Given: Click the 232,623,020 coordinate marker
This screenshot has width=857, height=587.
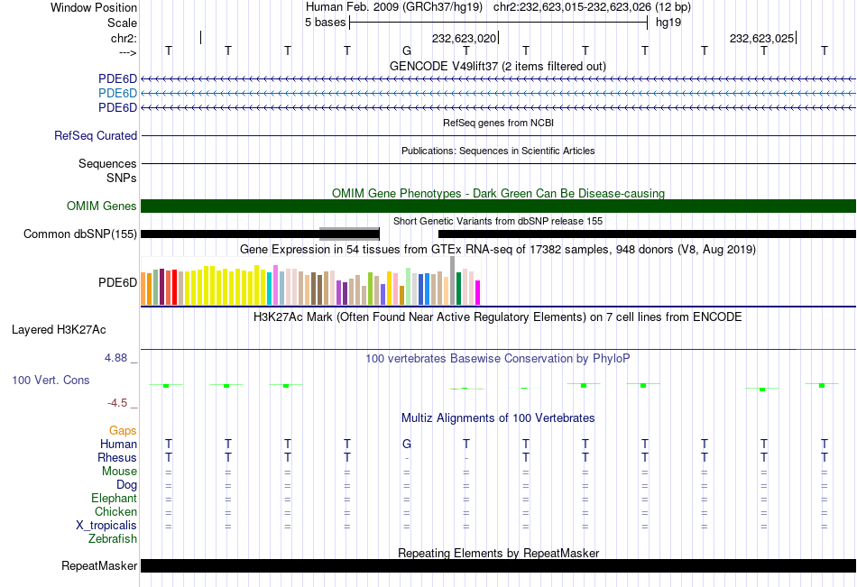Looking at the screenshot, I should (464, 38).
